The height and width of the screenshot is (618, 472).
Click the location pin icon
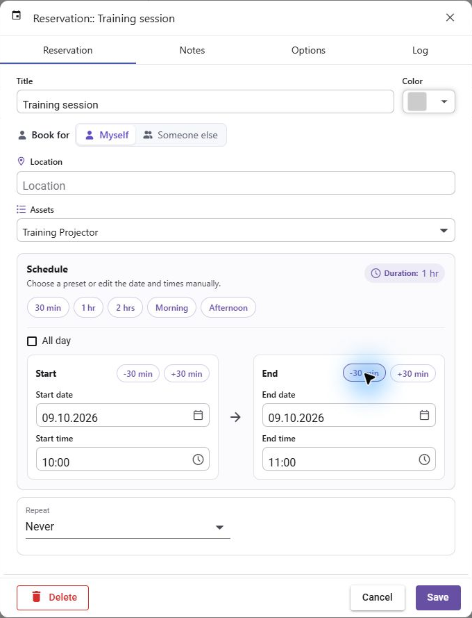click(x=22, y=161)
